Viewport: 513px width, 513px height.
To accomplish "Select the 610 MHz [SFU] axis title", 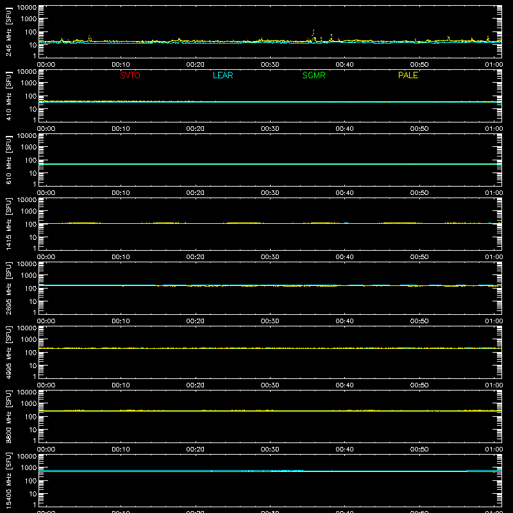I will (9, 160).
